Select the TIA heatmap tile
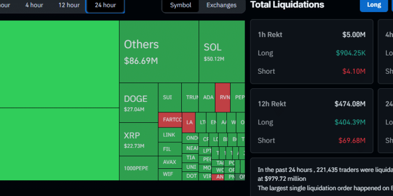The height and width of the screenshot is (196, 393). click(x=190, y=158)
